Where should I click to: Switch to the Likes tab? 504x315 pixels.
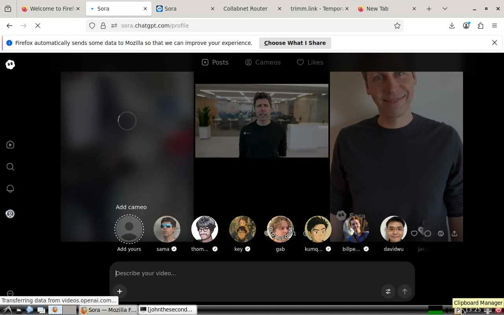[x=310, y=62]
